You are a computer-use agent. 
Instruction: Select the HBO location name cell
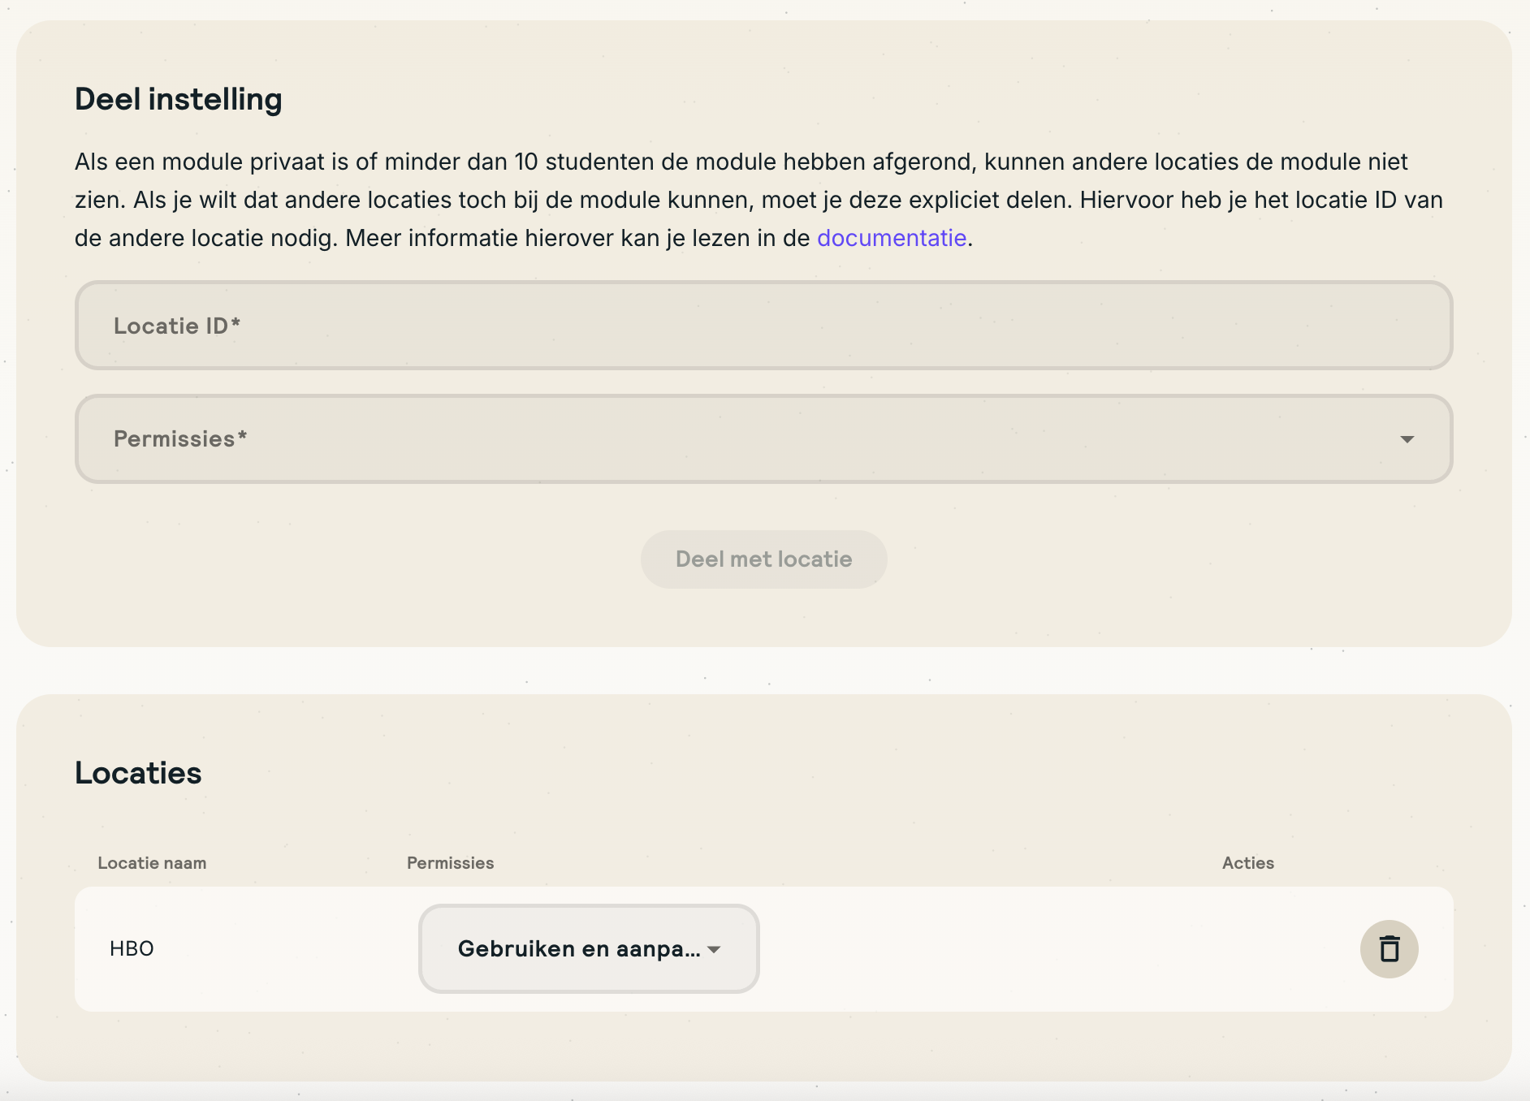[132, 948]
